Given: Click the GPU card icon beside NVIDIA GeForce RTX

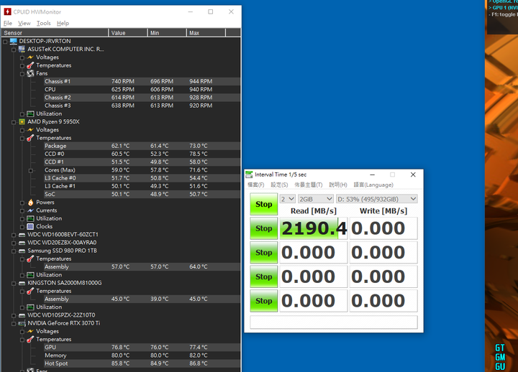Looking at the screenshot, I should point(22,323).
